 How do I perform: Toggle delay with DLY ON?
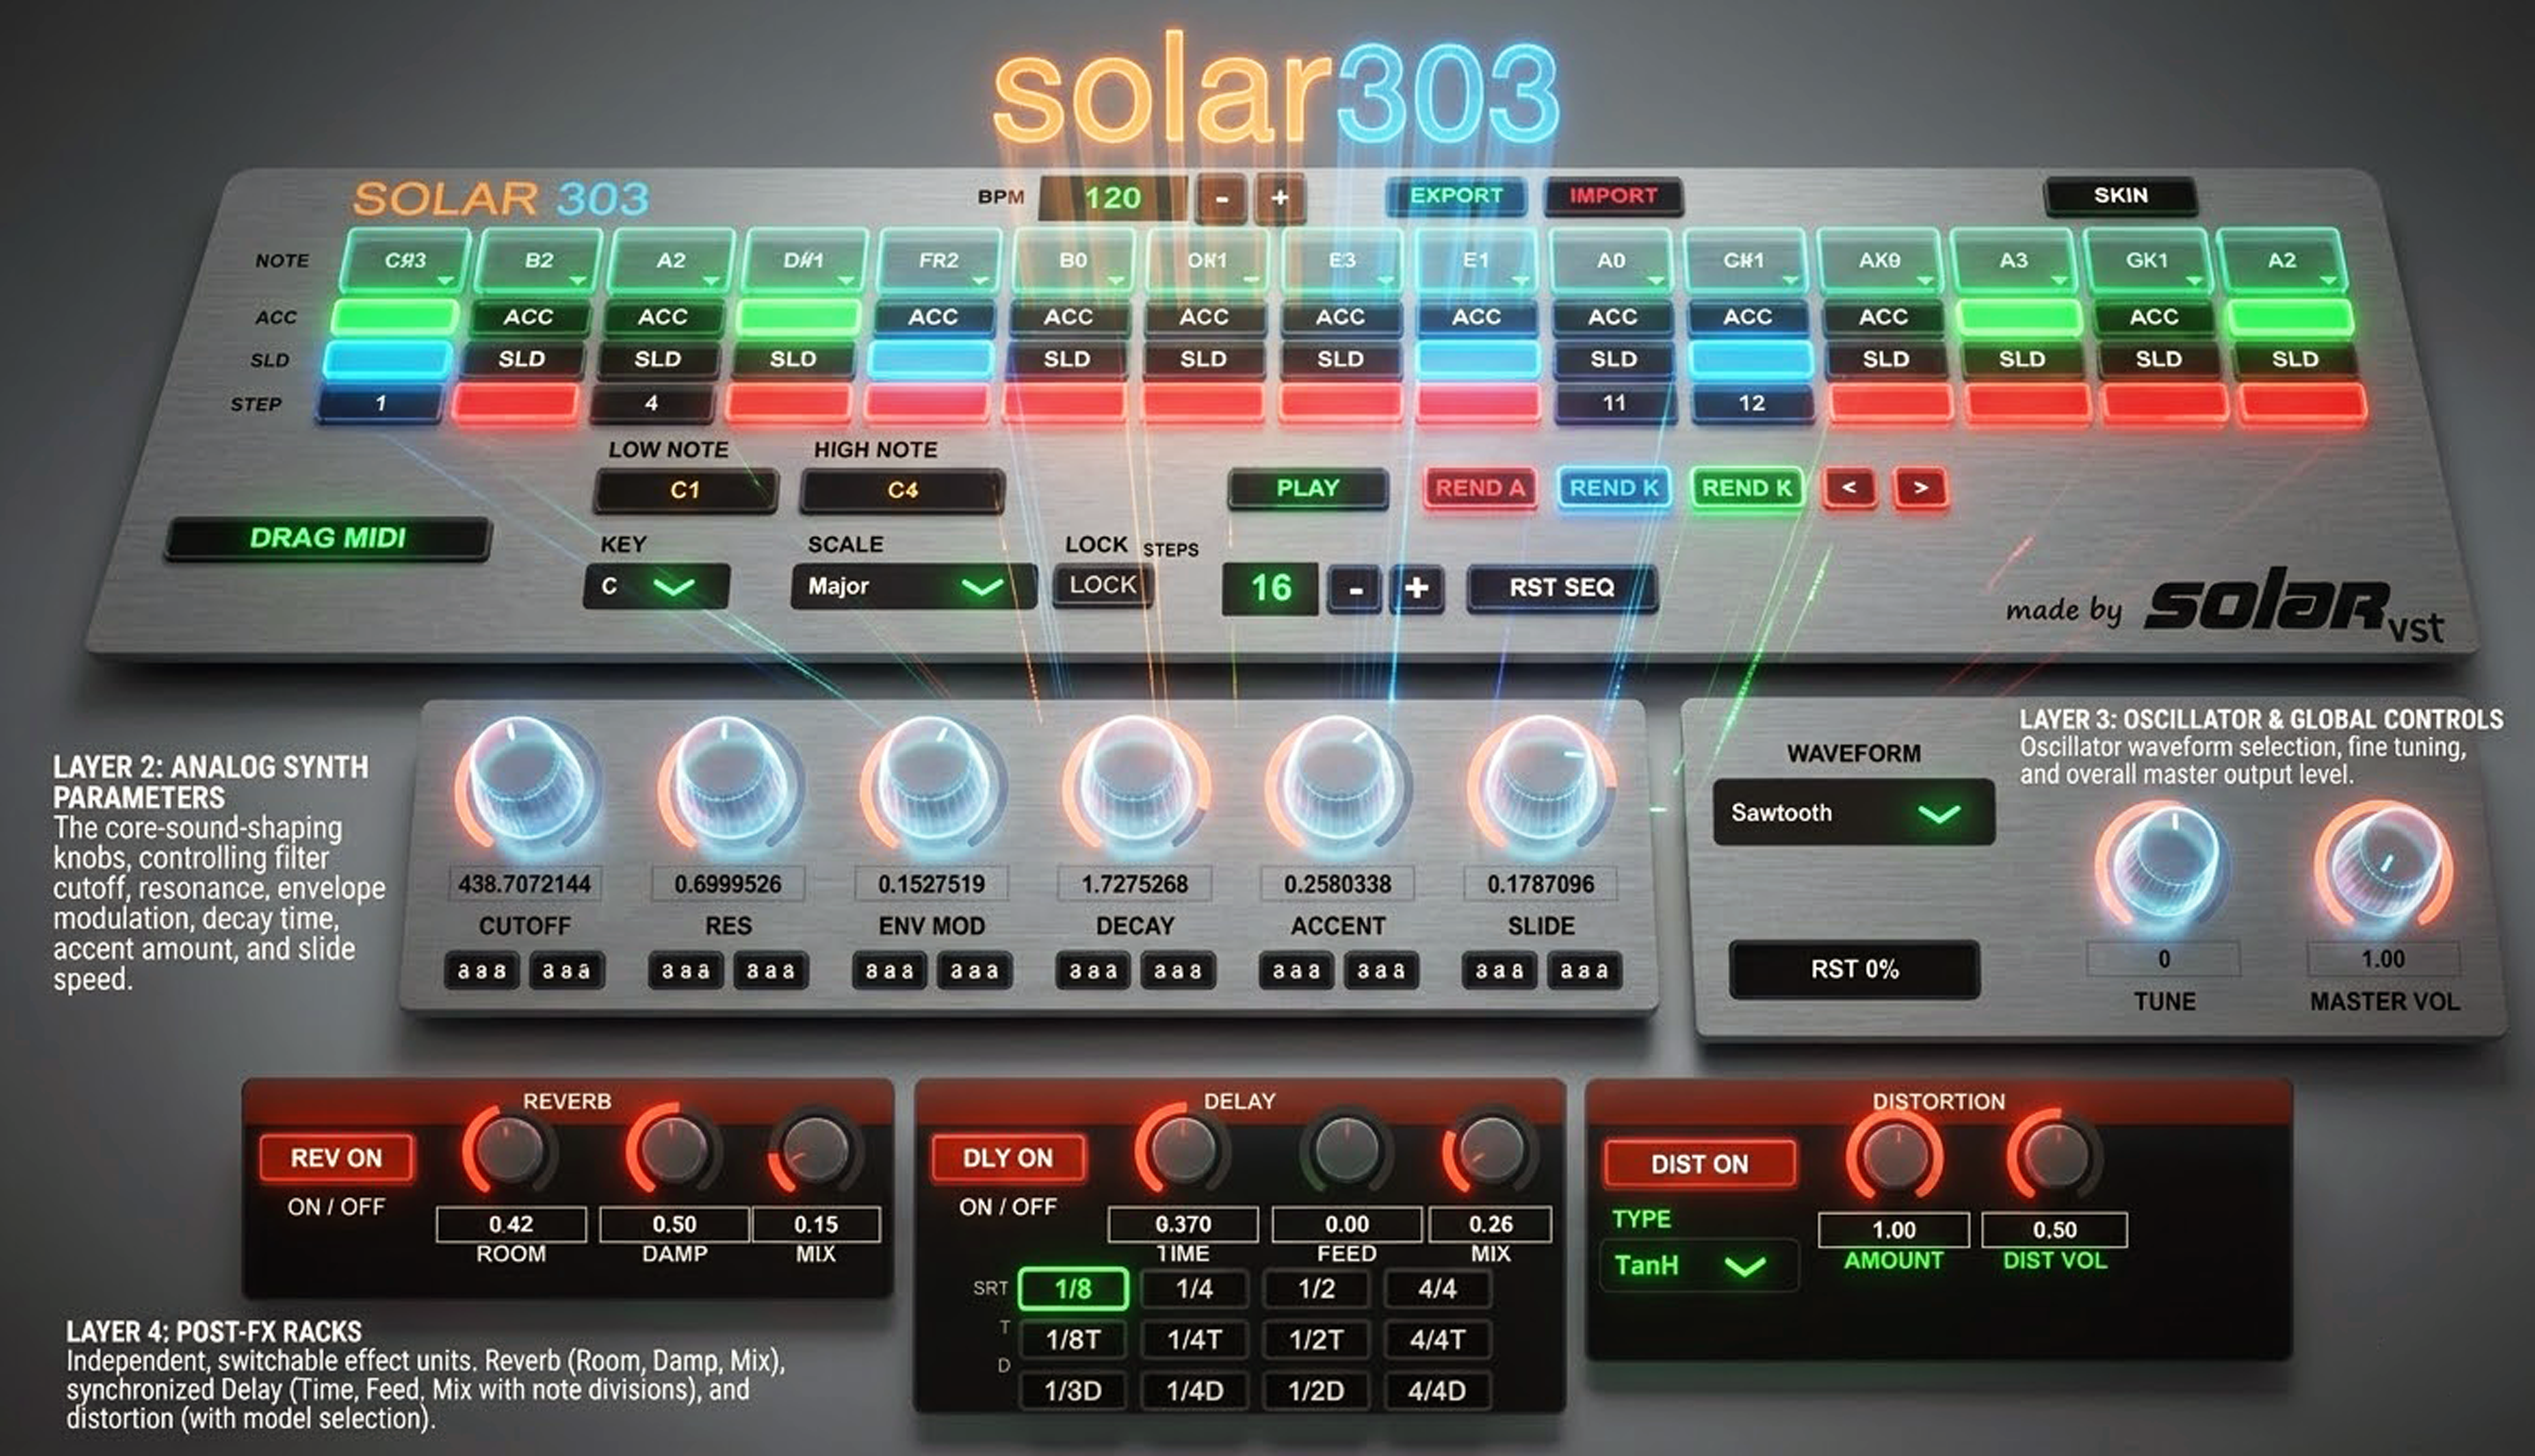tap(1008, 1158)
